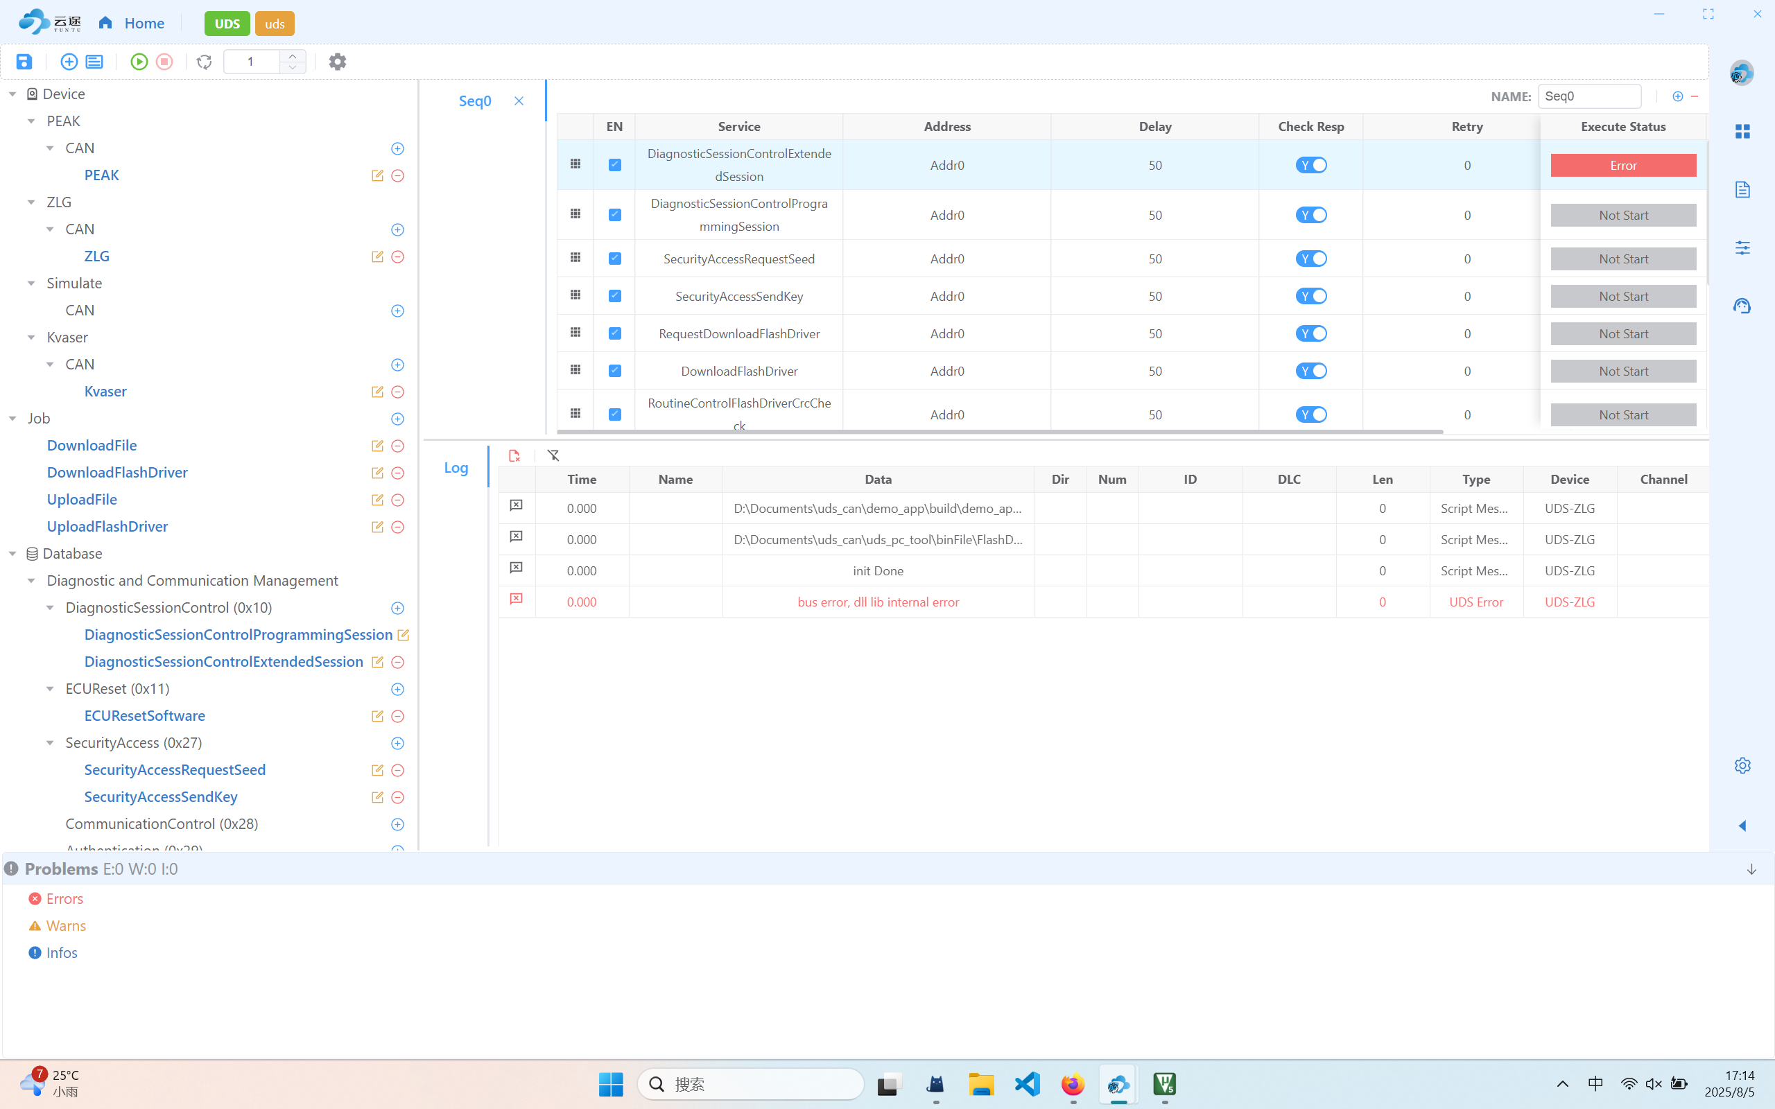Add a service under CommunicationControl (0x28)

click(x=397, y=824)
